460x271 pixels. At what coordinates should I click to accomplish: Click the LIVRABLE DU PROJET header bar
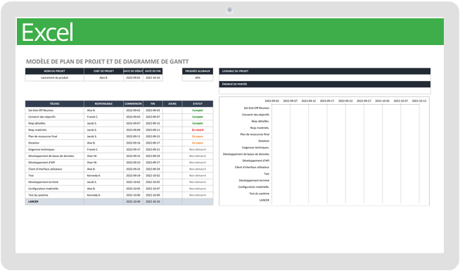tap(325, 71)
